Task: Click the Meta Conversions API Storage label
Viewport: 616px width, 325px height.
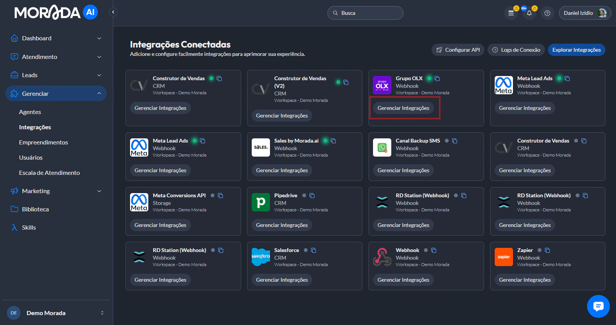Action: (x=162, y=203)
